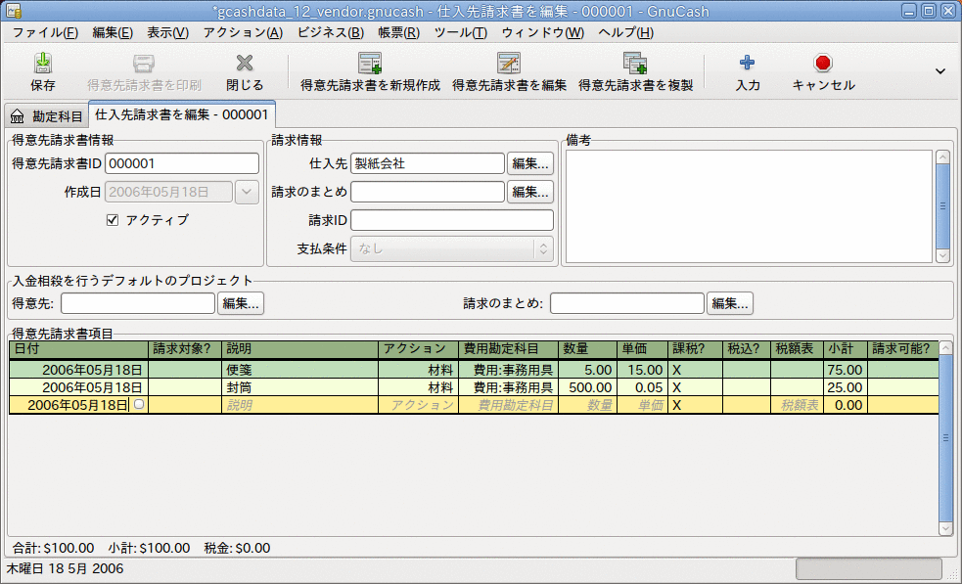
Task: Open the 支払条件 combo box
Action: click(452, 249)
